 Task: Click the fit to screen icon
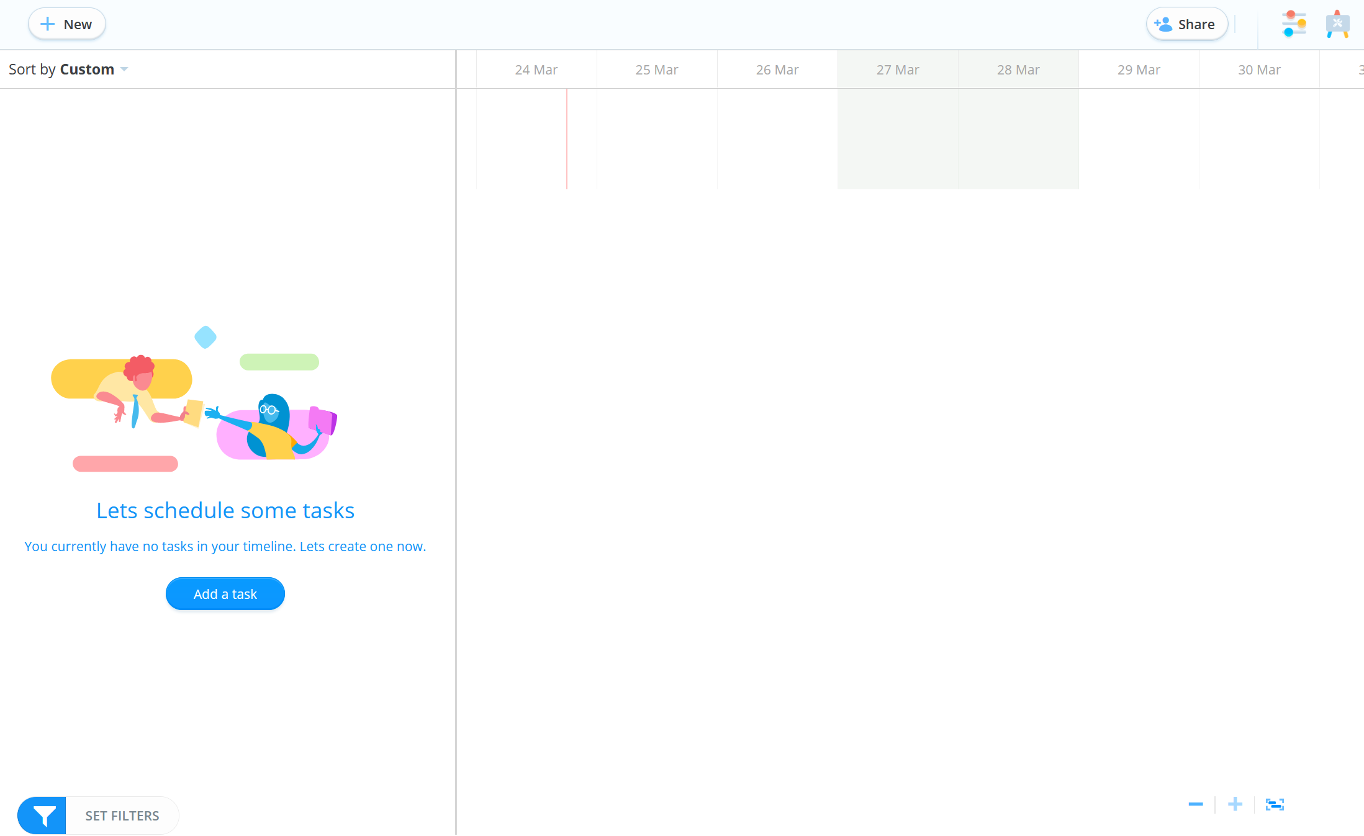click(x=1273, y=804)
